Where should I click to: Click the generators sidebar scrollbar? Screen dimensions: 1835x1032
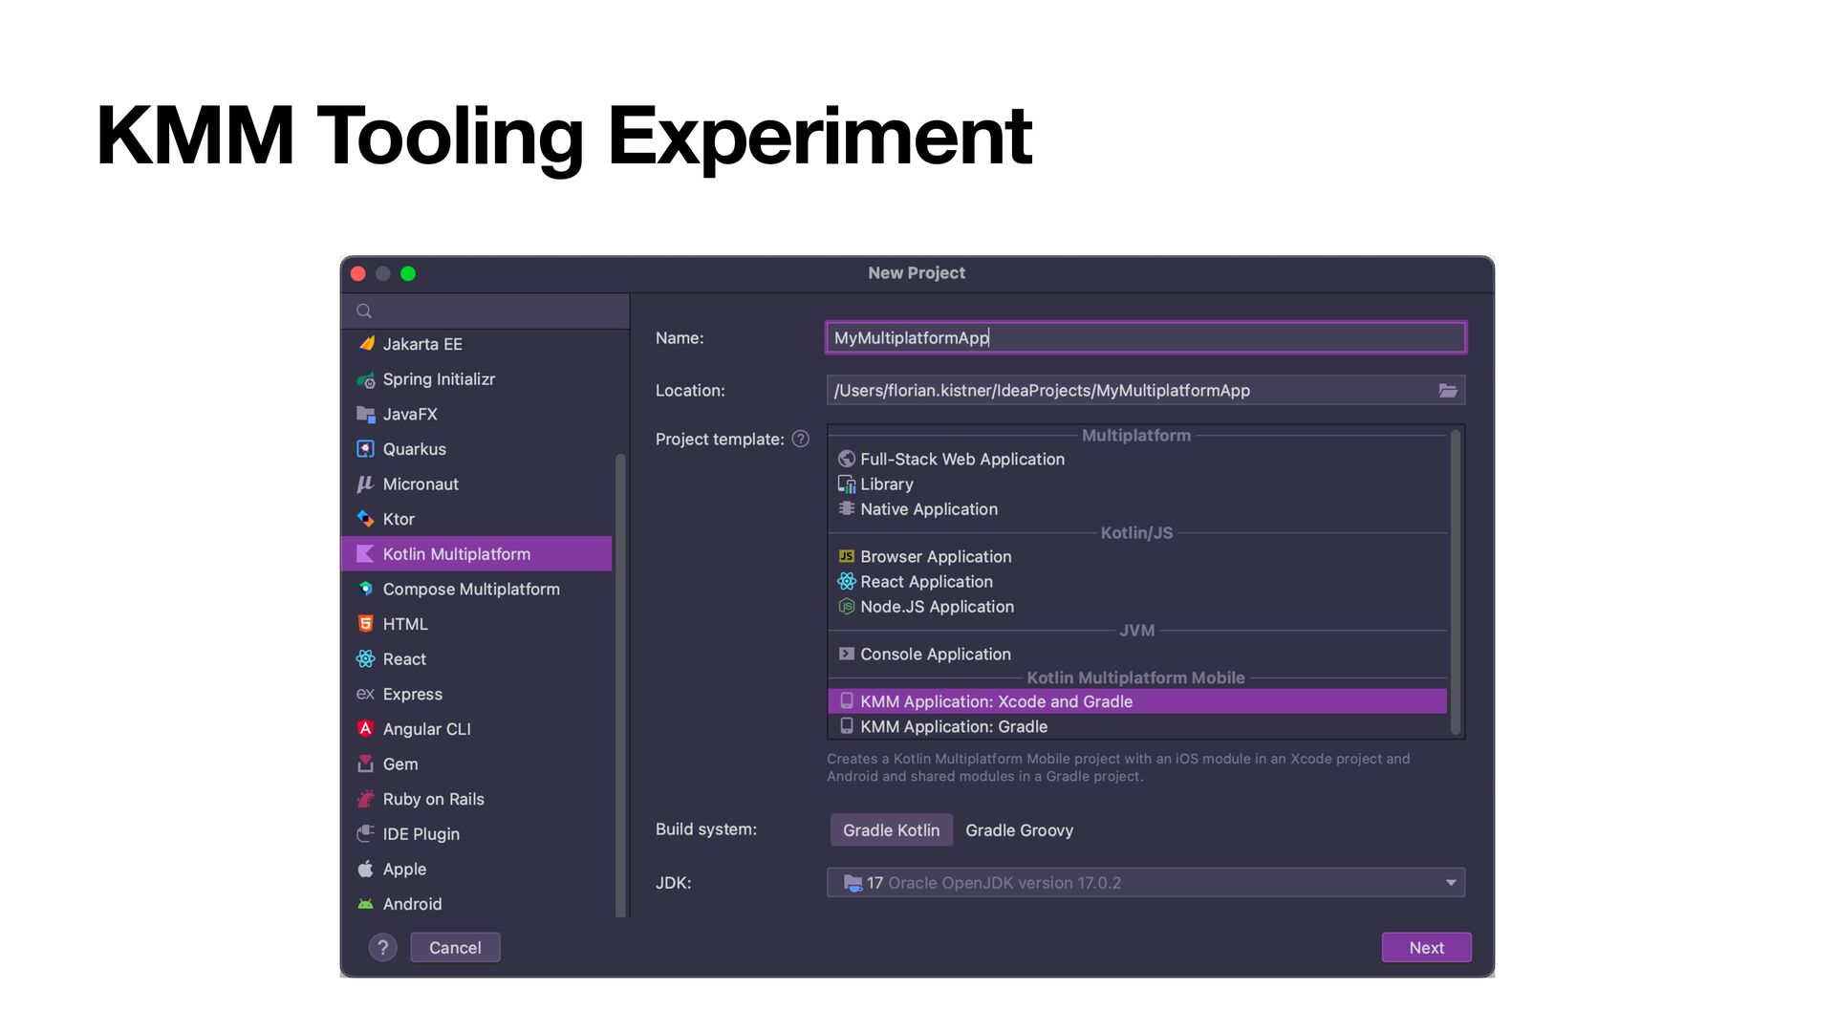coord(620,685)
